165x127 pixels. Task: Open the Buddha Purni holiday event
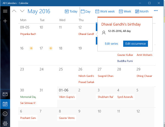coord(125,61)
